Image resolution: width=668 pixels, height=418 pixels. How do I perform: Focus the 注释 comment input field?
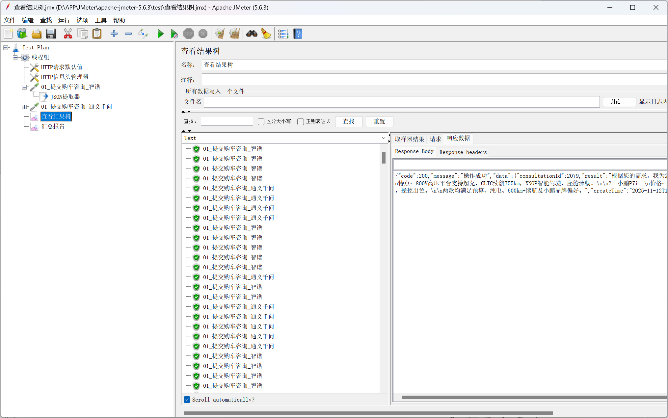[x=435, y=79]
